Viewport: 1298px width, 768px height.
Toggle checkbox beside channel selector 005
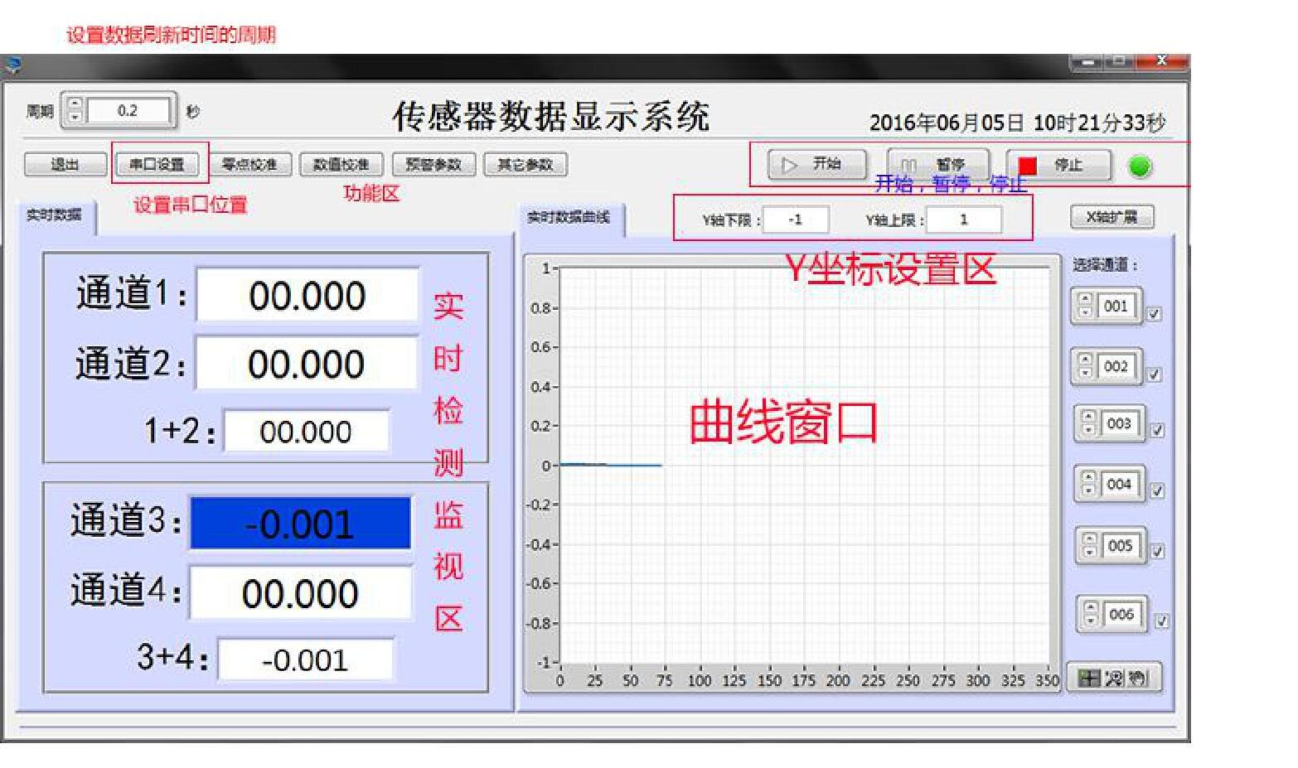pos(1158,551)
